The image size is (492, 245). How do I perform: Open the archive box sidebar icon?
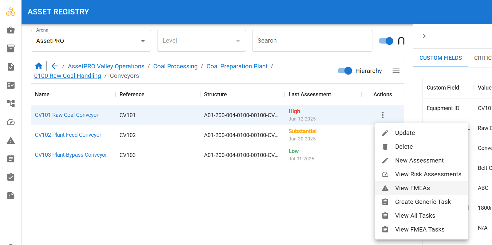[x=11, y=48]
